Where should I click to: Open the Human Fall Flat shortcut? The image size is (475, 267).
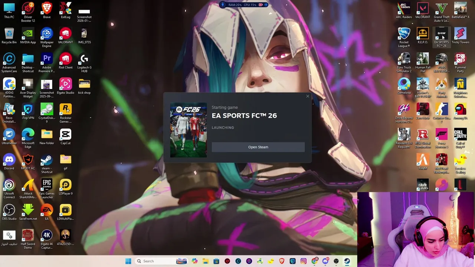(x=423, y=63)
